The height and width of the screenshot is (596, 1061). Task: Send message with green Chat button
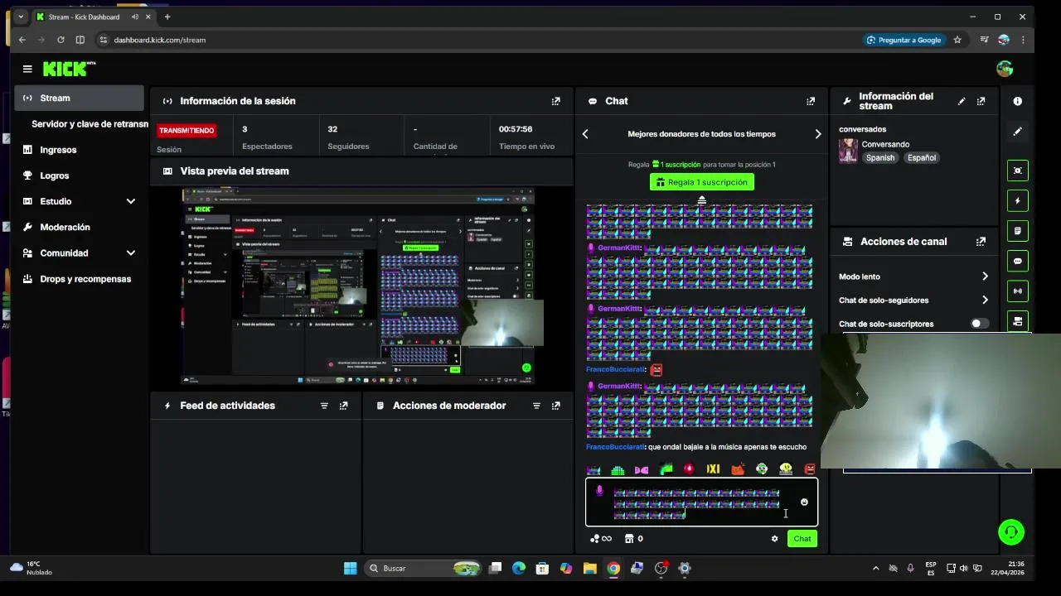(802, 539)
